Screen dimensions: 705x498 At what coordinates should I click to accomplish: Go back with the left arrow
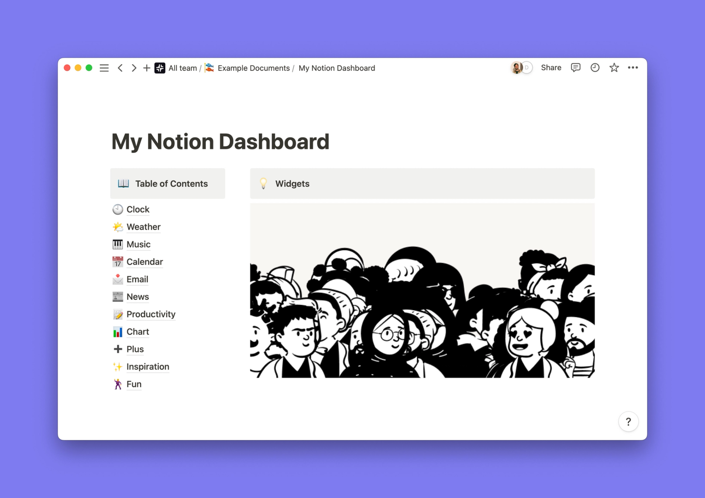pyautogui.click(x=120, y=68)
